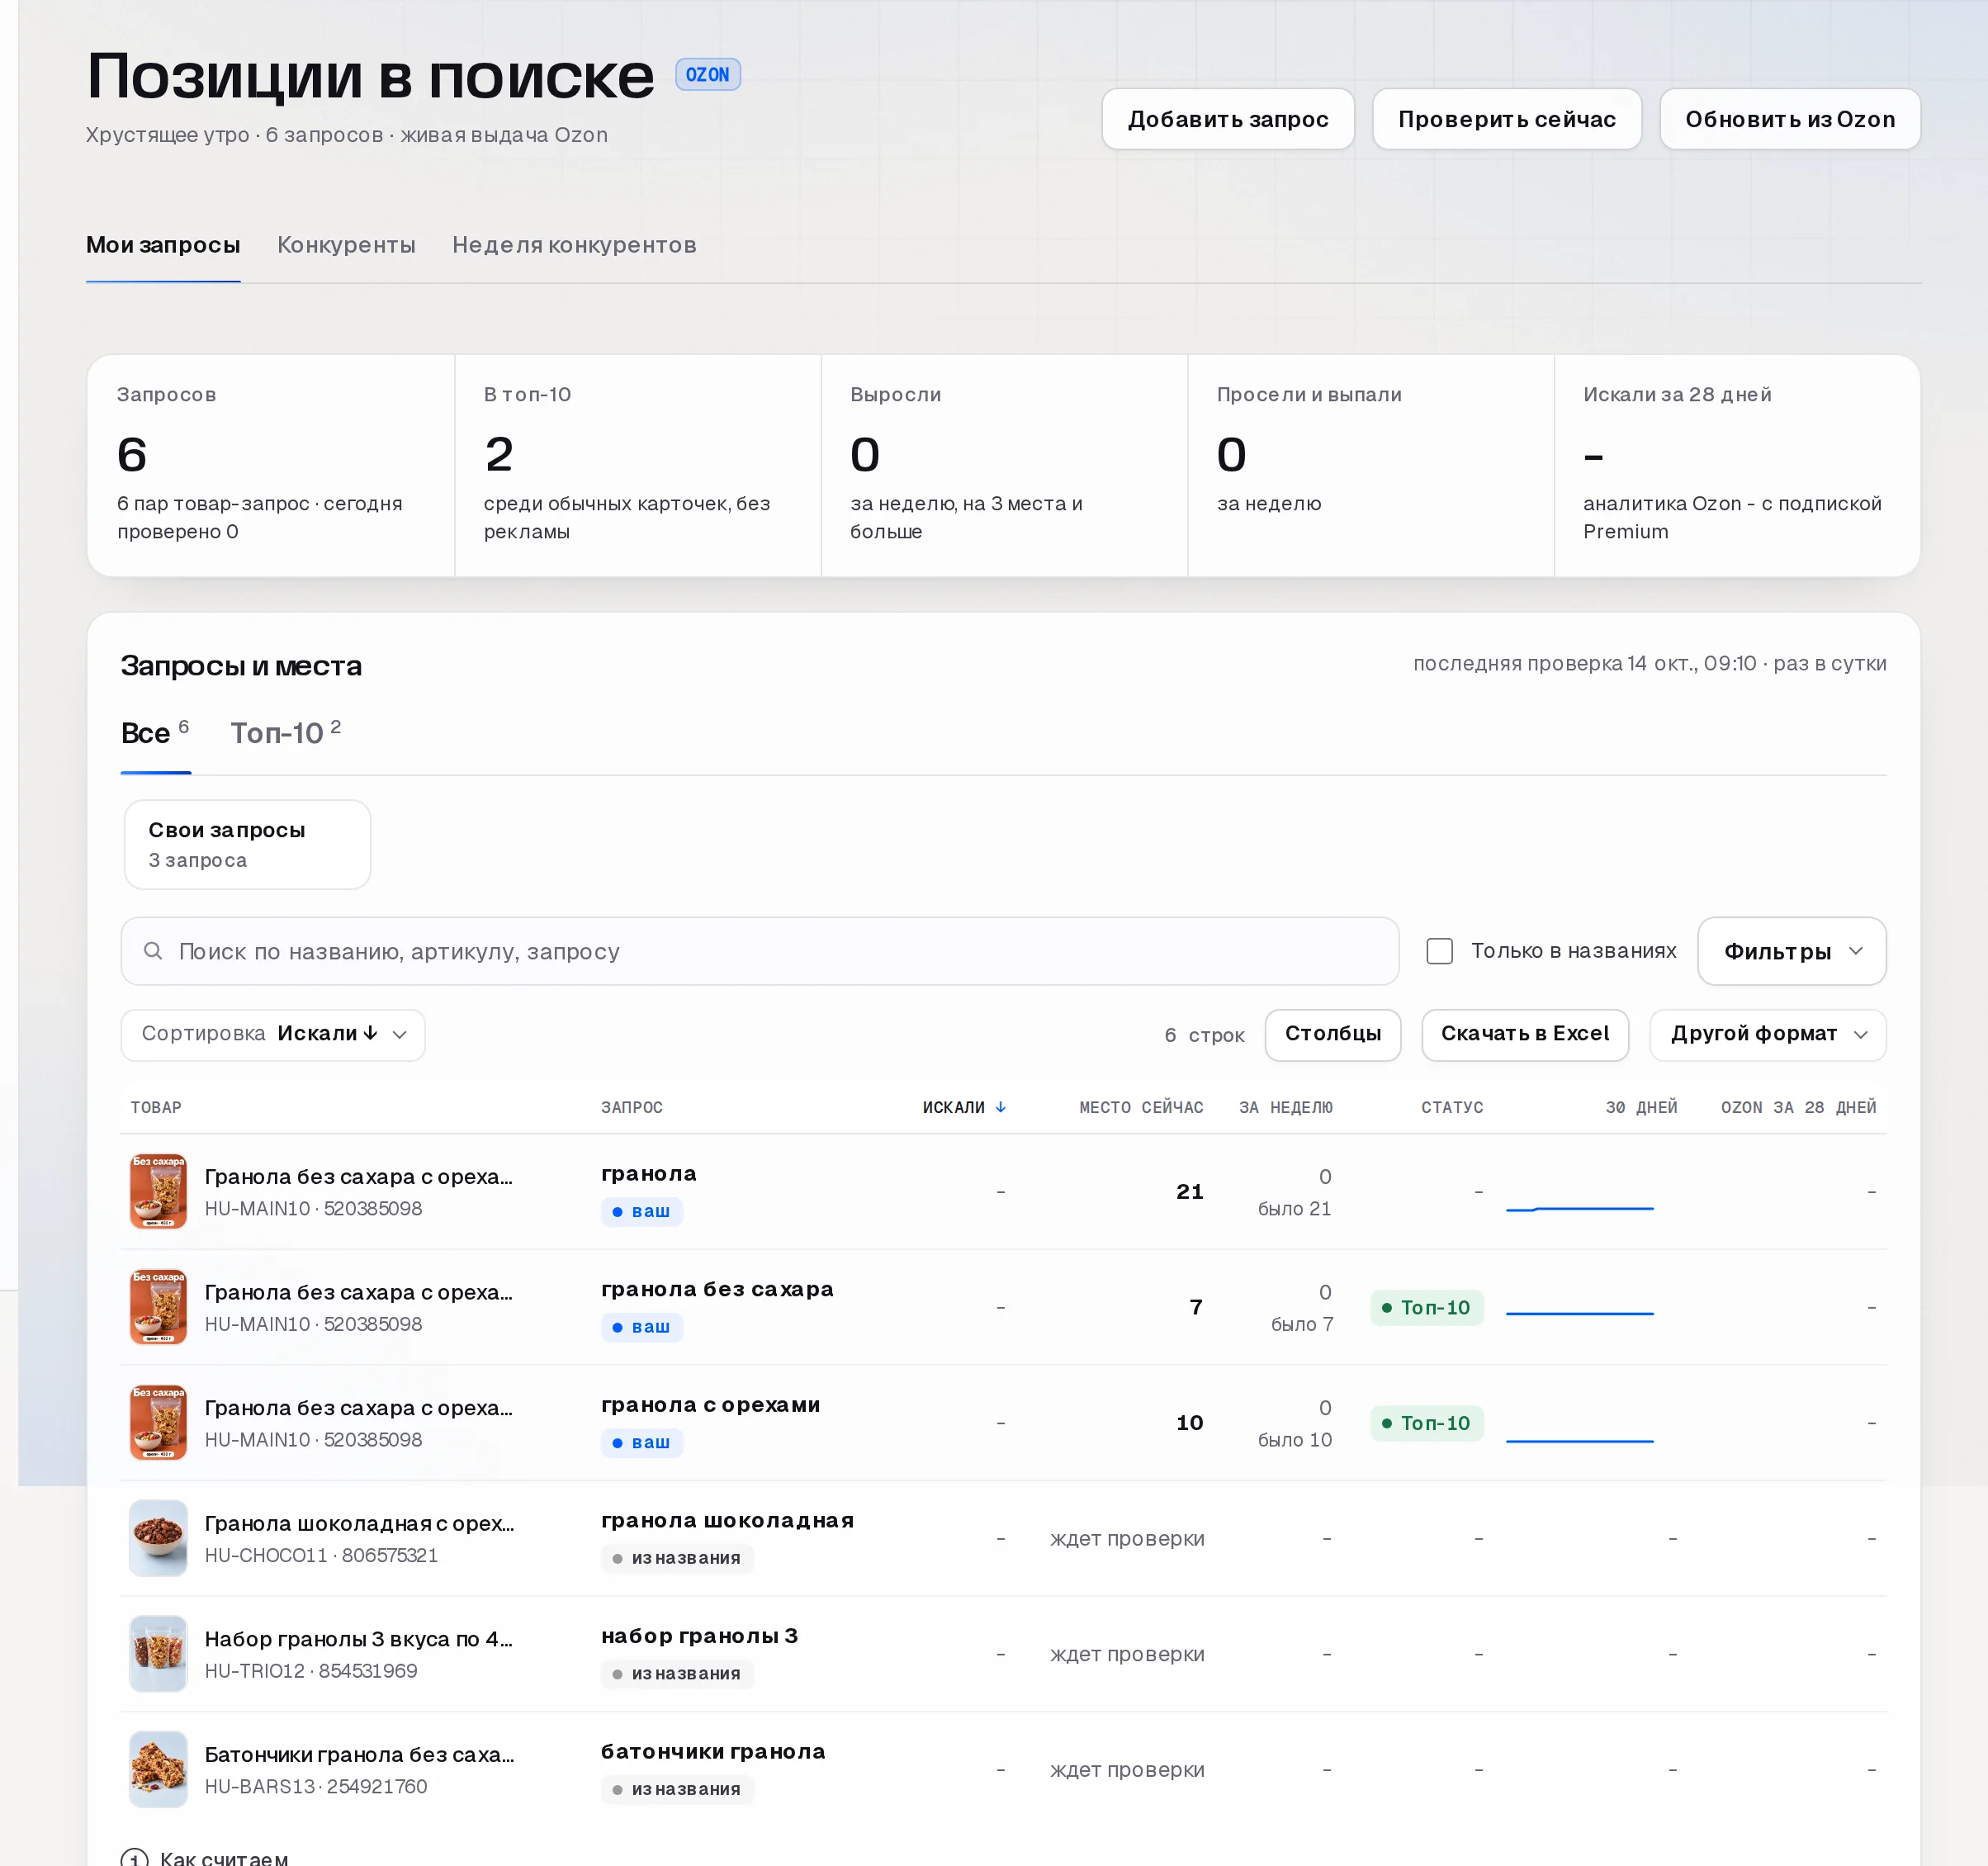Click the Добавить запрос button
Viewport: 1988px width, 1866px height.
1228,119
